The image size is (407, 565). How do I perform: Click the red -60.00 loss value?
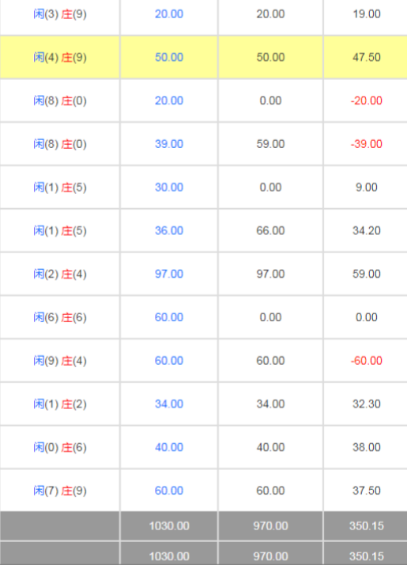(367, 361)
